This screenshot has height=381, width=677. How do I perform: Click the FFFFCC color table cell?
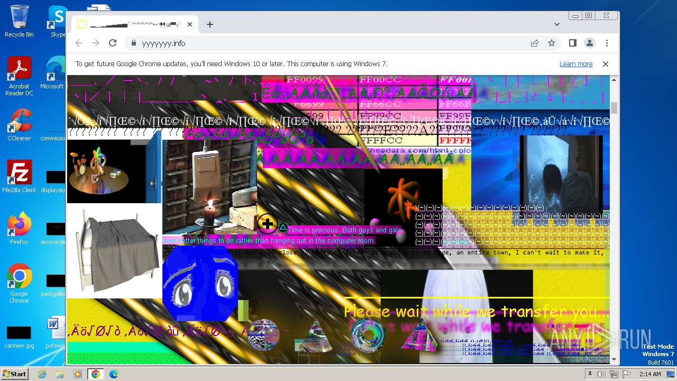point(397,141)
